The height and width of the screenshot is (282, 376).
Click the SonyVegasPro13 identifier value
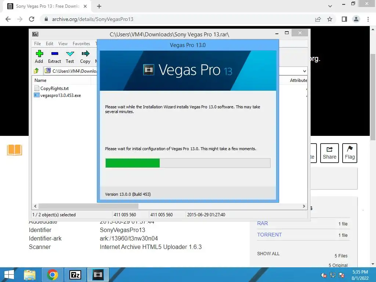point(122,230)
